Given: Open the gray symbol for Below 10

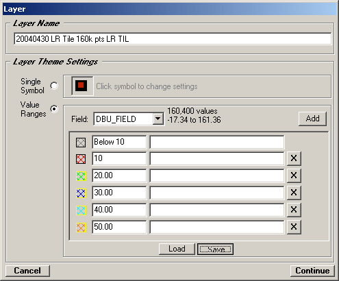Looking at the screenshot, I should [81, 143].
